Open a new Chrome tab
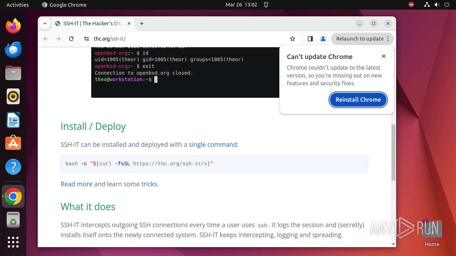456x256 pixels. (x=142, y=23)
